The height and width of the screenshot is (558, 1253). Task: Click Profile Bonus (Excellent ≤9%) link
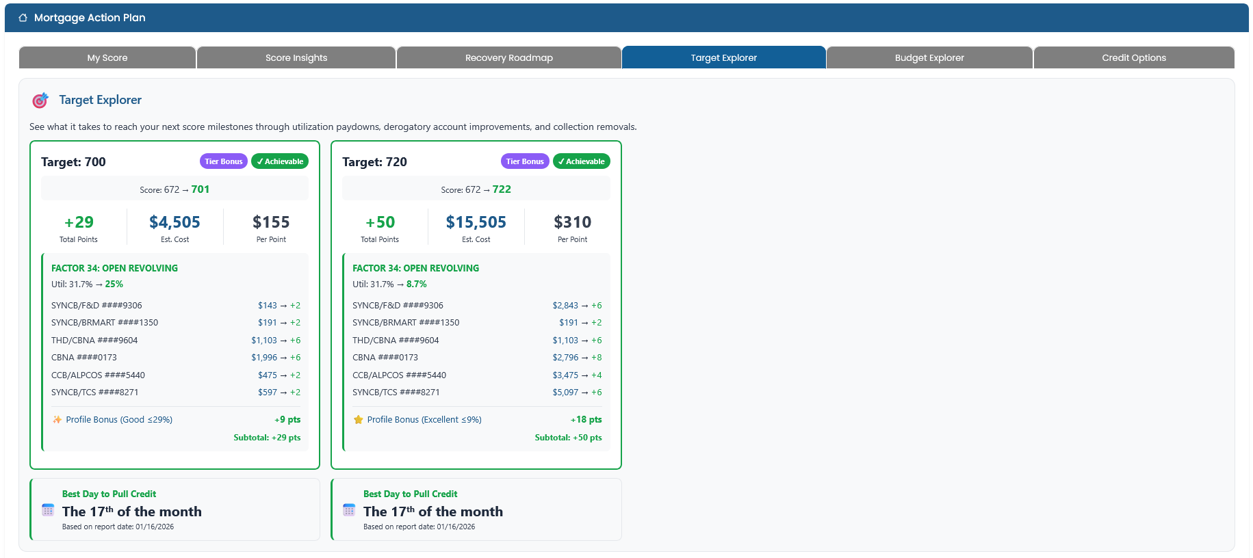pyautogui.click(x=424, y=420)
